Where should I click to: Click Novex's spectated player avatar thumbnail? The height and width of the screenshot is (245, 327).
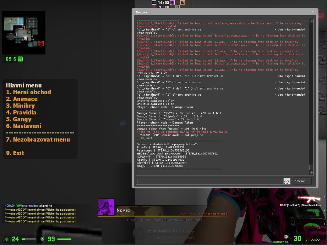(106, 207)
